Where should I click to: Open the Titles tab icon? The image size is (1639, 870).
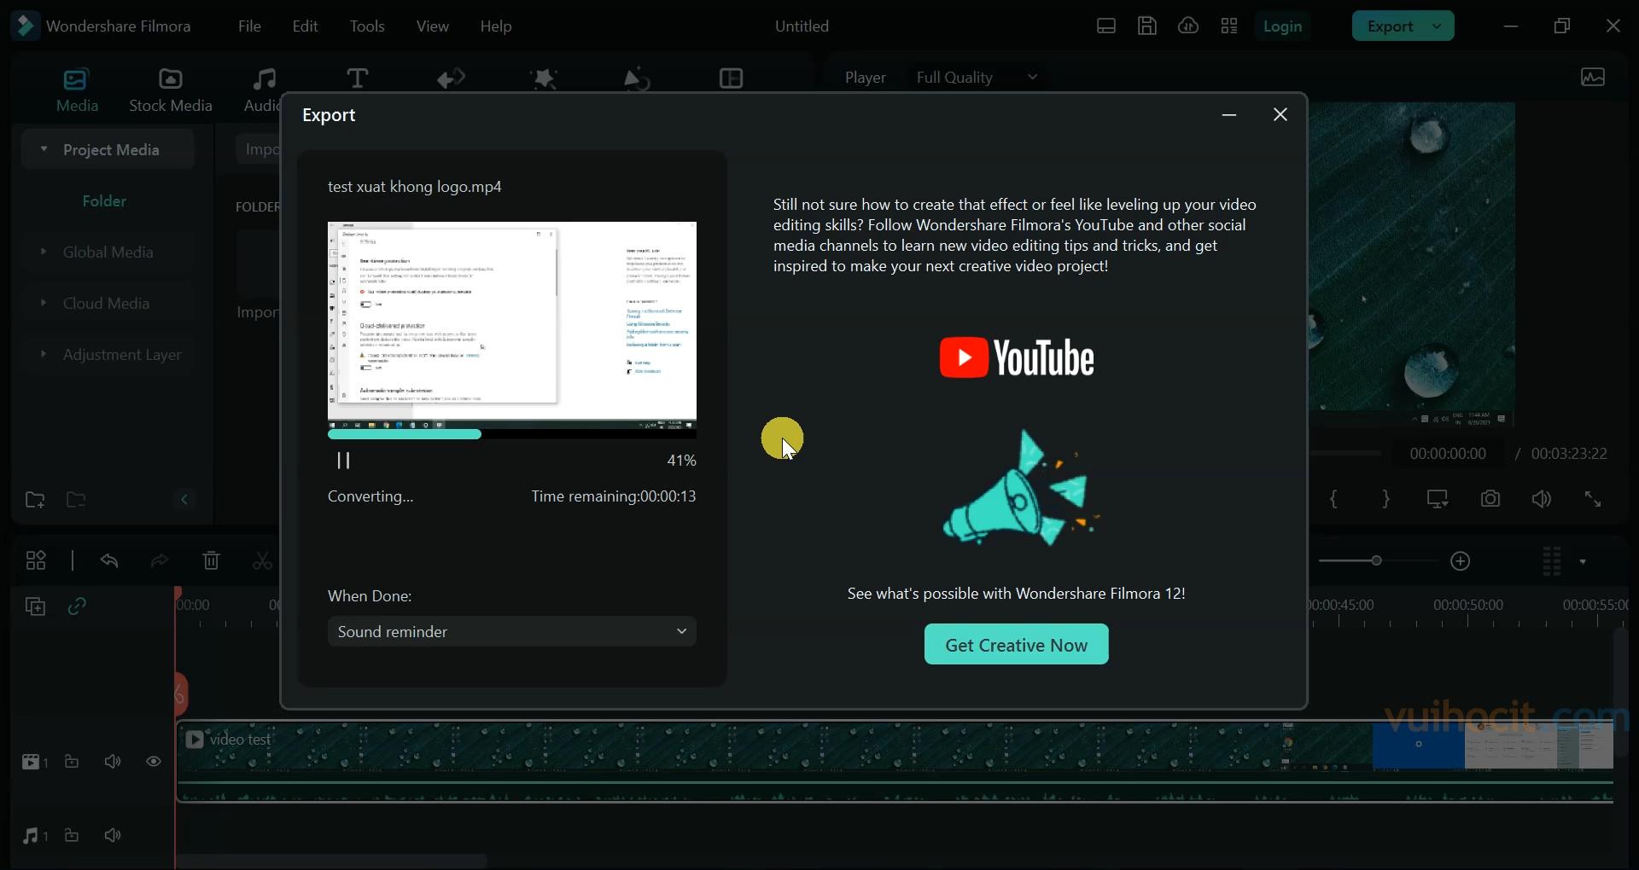coord(358,79)
